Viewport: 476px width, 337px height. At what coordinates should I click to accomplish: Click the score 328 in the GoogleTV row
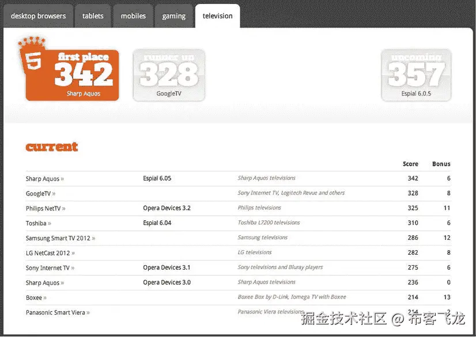[413, 193]
